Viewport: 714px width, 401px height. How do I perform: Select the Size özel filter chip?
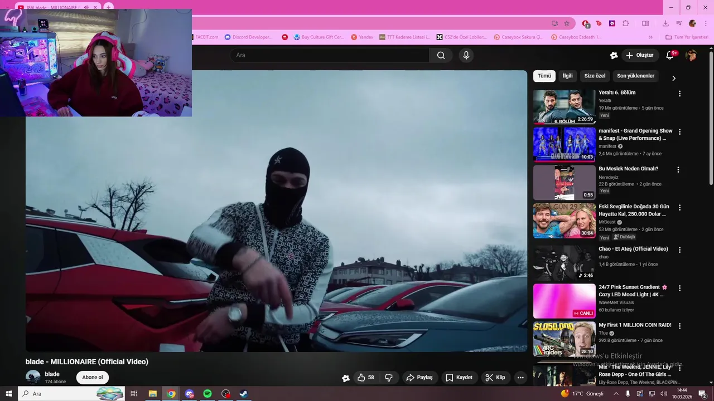[x=595, y=76]
